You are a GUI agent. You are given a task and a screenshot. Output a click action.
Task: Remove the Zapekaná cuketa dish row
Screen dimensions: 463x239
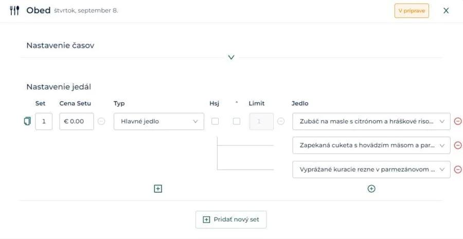point(457,145)
